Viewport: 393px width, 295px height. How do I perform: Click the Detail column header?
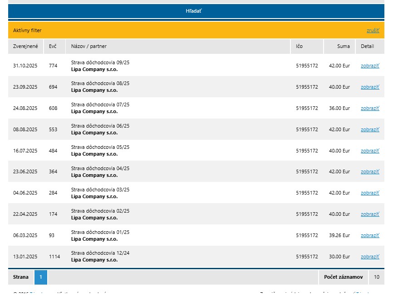pos(367,46)
